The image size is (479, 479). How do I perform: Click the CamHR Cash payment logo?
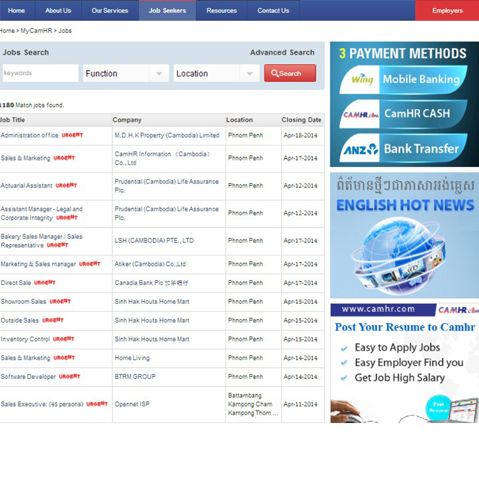(x=361, y=114)
